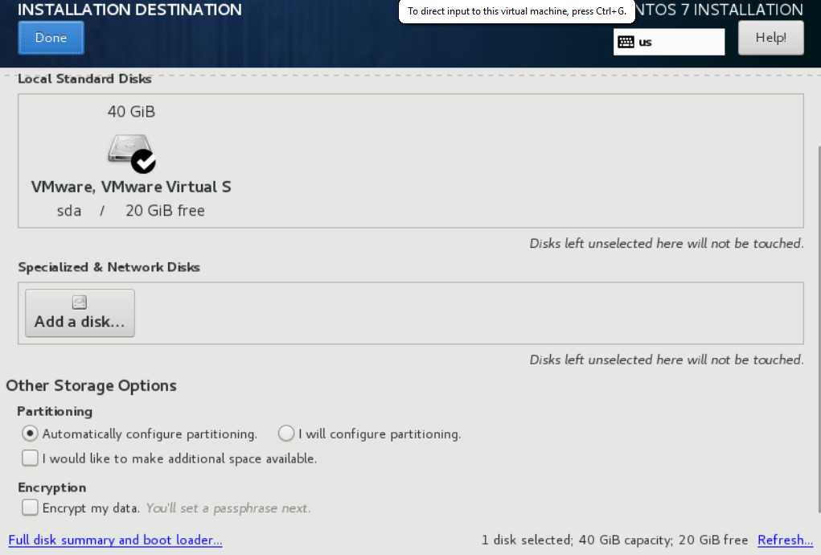Click the Refresh... link

click(x=785, y=540)
